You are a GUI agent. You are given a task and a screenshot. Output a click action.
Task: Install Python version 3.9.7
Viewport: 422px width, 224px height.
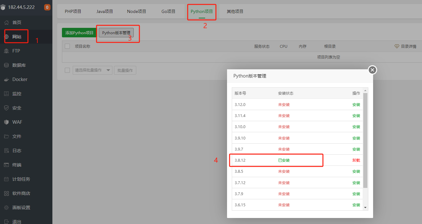click(356, 149)
